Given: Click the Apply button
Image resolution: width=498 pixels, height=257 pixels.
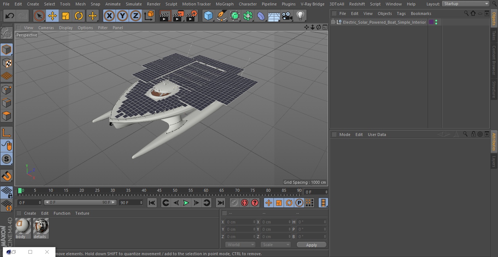Looking at the screenshot, I should (311, 245).
